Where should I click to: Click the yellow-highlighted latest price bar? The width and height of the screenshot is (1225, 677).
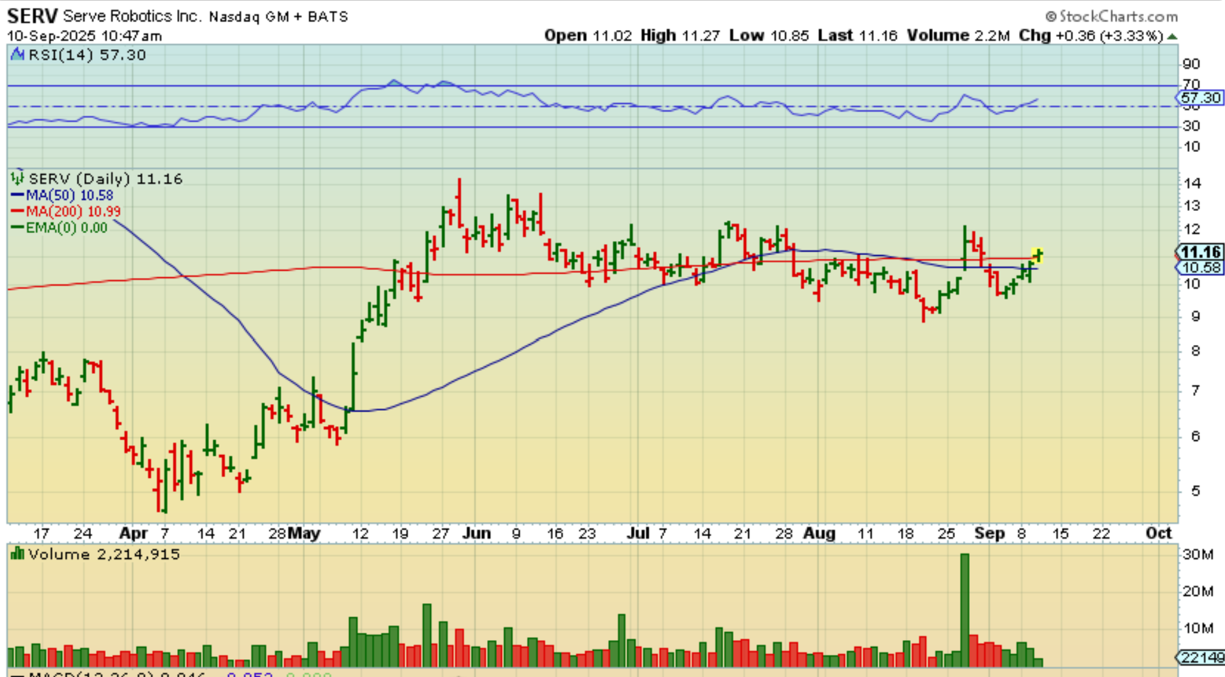[x=1037, y=254]
